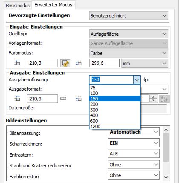Click the output chain link icon
Image resolution: width=179 pixels, height=183 pixels.
click(63, 99)
